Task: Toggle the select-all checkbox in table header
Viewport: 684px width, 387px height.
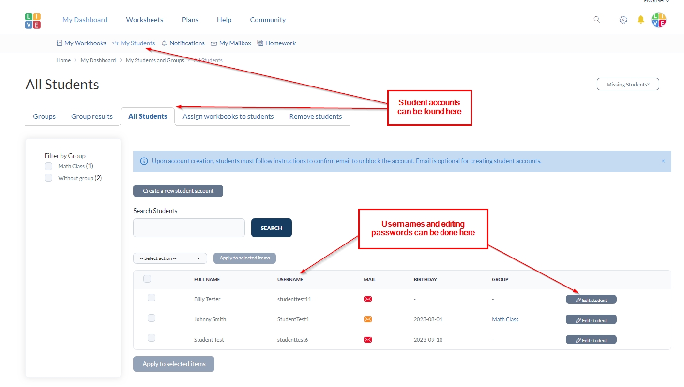Action: click(x=147, y=279)
